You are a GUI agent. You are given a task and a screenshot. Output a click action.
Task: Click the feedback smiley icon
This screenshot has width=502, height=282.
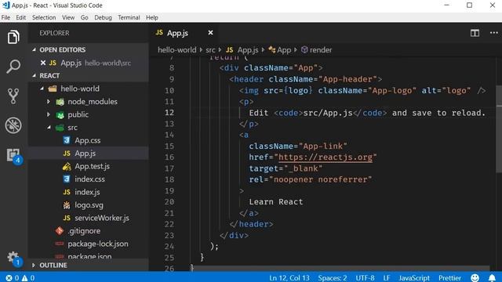pos(475,278)
